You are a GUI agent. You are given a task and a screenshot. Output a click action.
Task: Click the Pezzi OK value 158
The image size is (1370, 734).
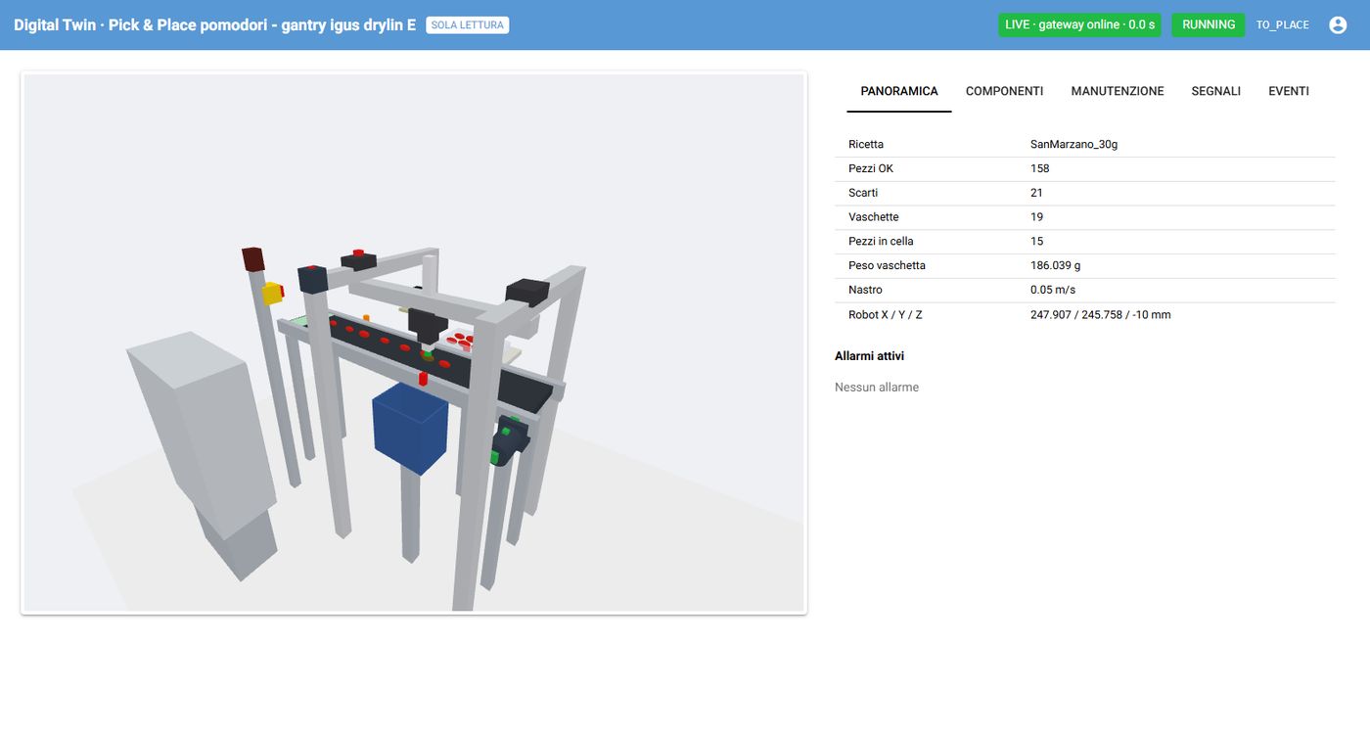tap(1040, 169)
